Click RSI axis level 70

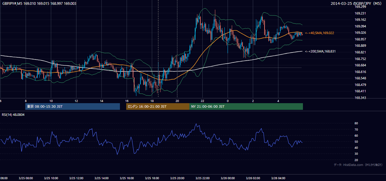pos(356,129)
